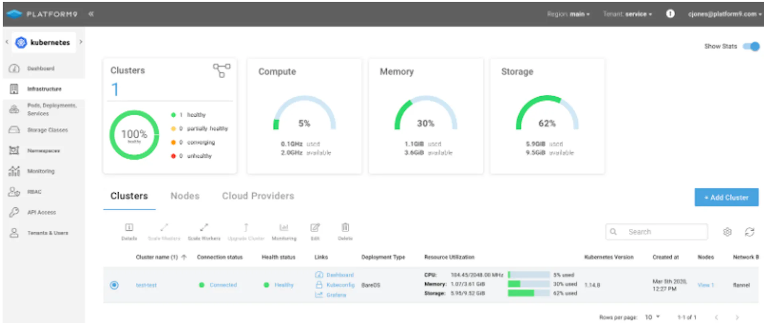Select the test-test cluster radio button
Viewport: 764px width, 323px height.
[x=114, y=285]
